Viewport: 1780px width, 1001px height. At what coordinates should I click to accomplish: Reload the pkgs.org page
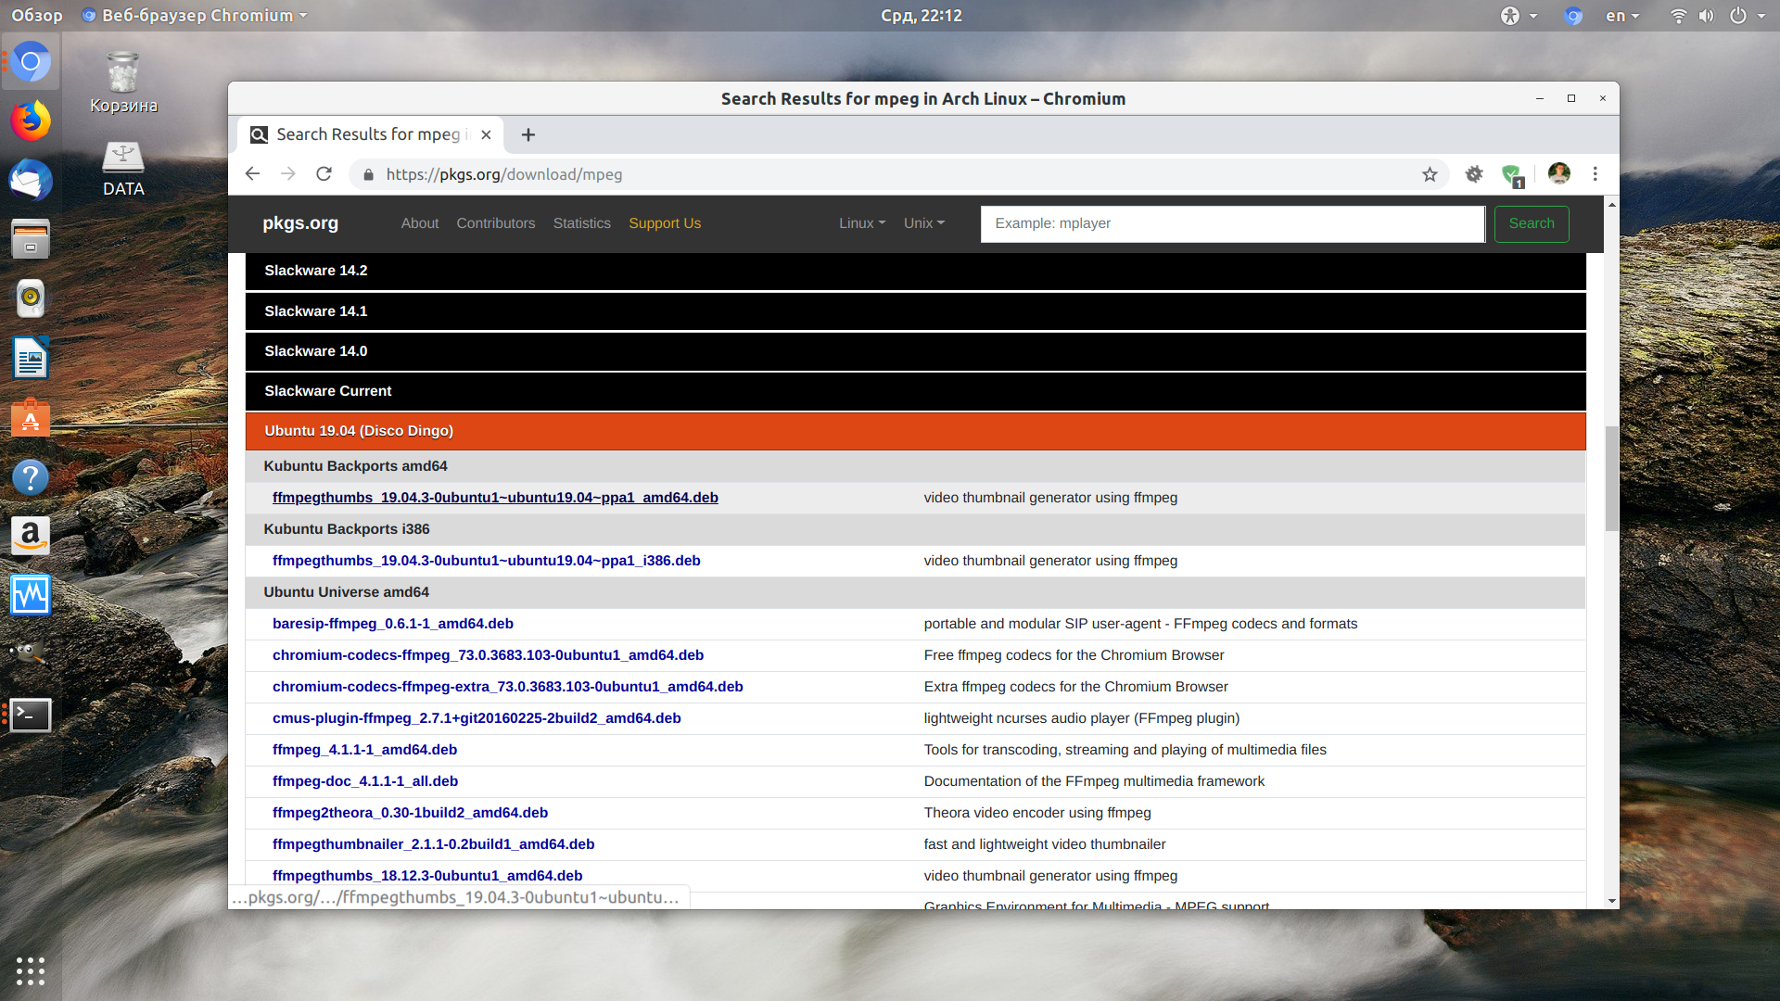point(324,174)
